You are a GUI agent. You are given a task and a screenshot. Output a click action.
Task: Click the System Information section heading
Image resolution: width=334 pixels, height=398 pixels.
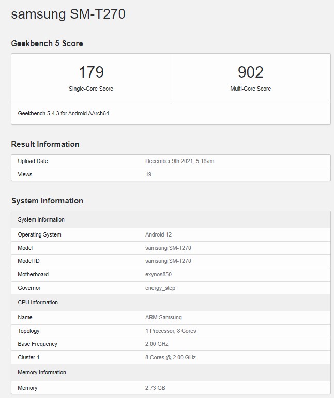click(47, 201)
